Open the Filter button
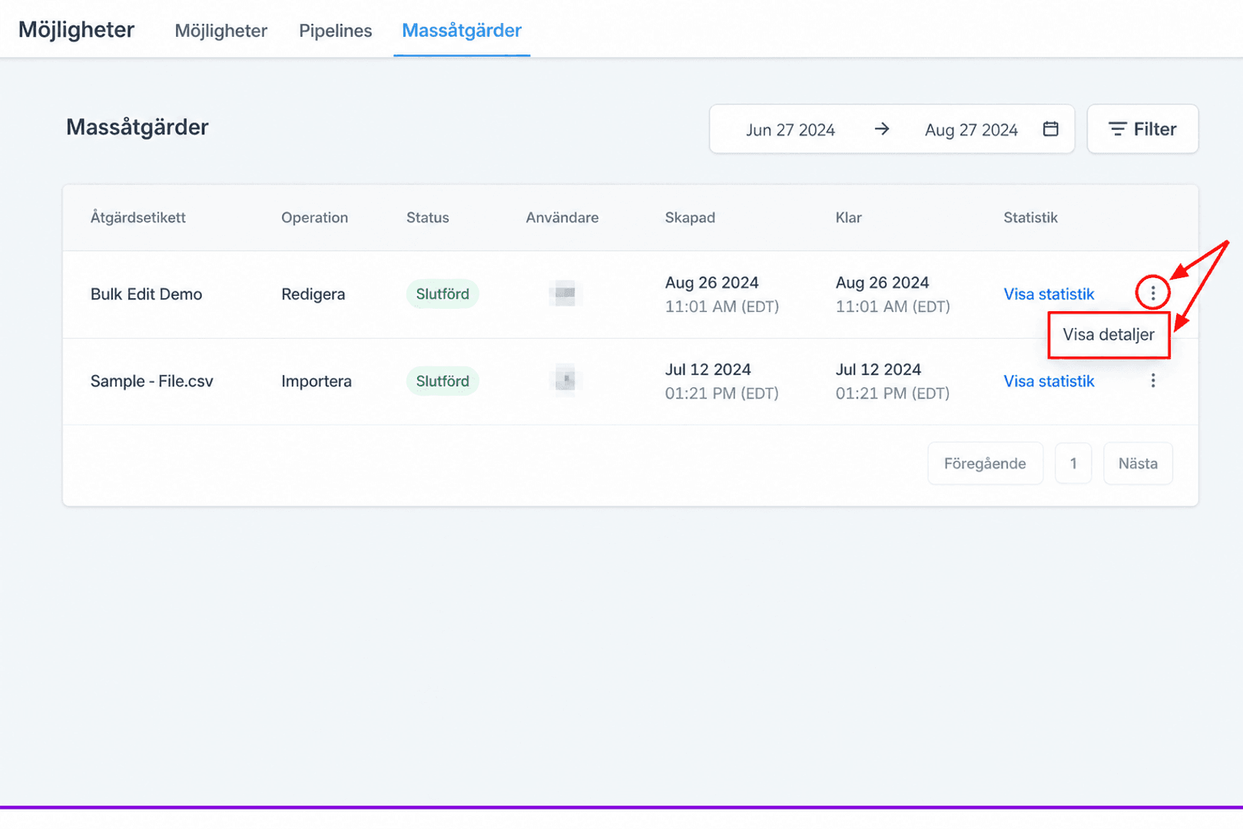 pos(1142,129)
